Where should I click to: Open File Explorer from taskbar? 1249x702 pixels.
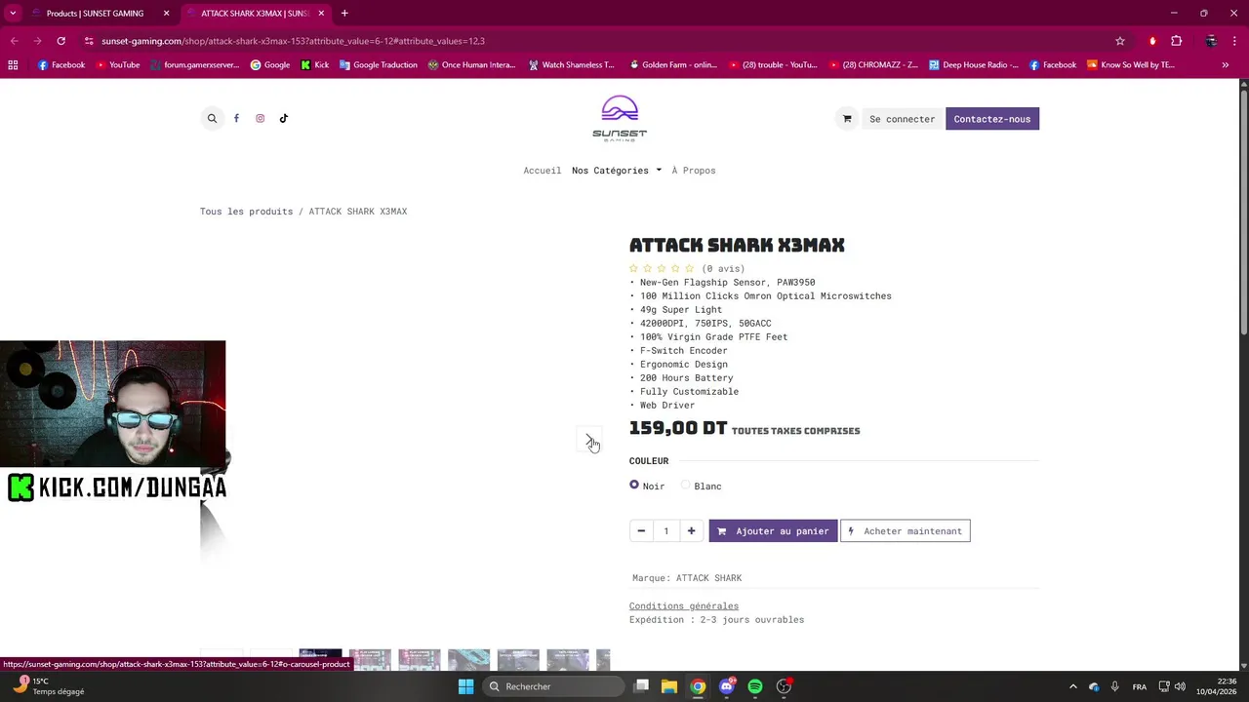[x=669, y=686]
